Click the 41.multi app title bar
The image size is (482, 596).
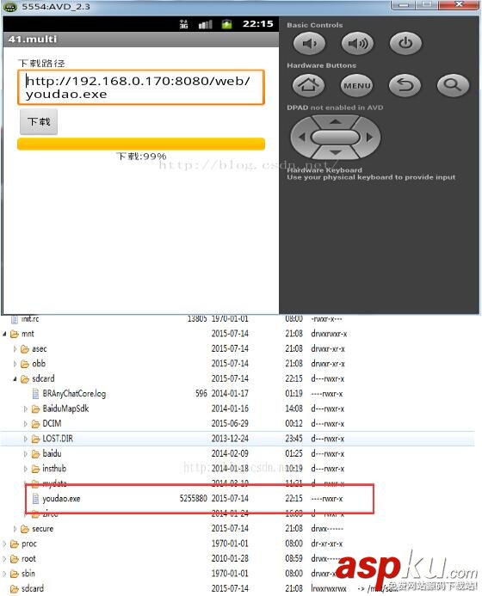click(141, 40)
